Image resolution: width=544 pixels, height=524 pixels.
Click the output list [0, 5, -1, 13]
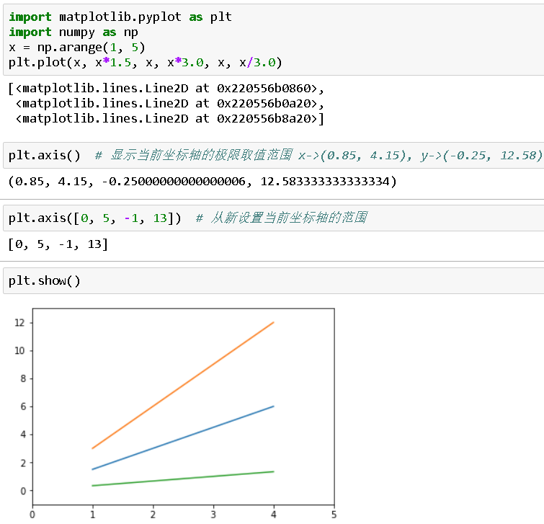tap(58, 244)
